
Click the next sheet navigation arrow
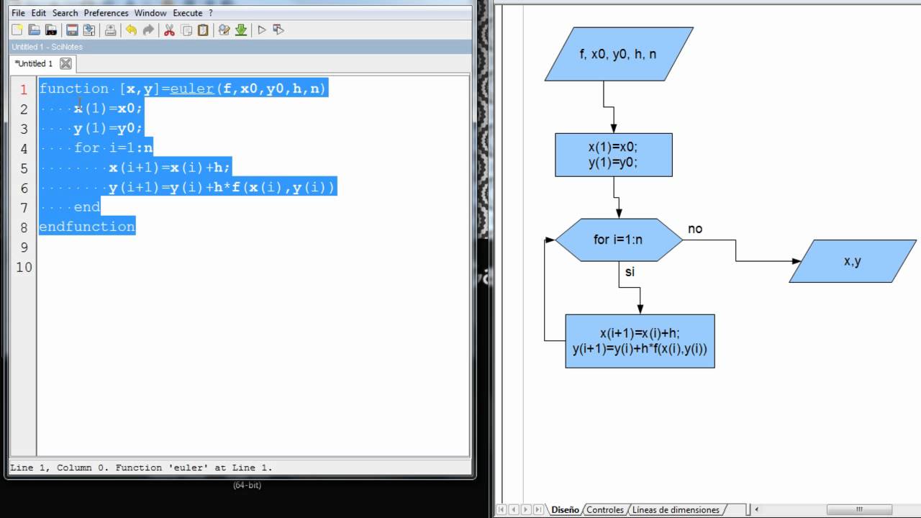pos(525,509)
